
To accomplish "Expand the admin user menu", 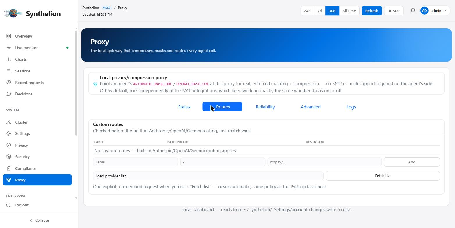I will (x=435, y=11).
